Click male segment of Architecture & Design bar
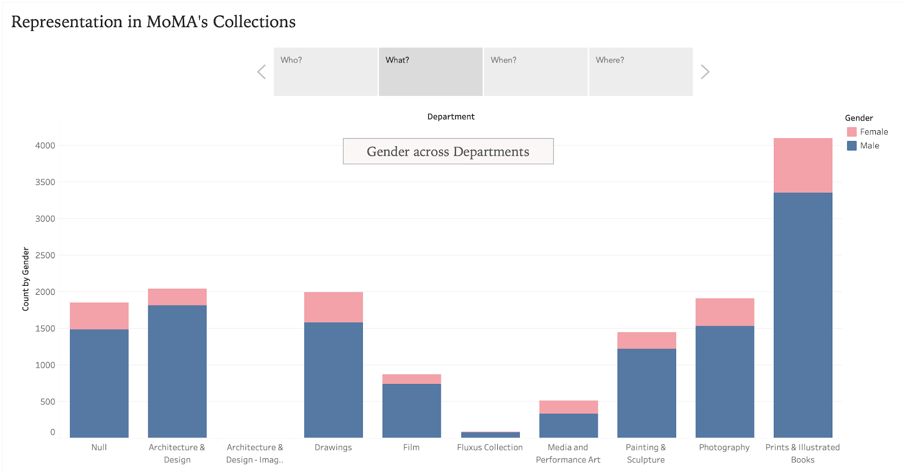The width and height of the screenshot is (903, 473). [x=177, y=372]
